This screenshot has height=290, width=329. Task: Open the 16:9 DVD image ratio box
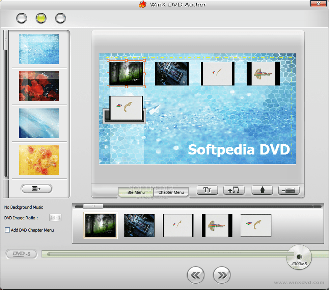(x=55, y=218)
